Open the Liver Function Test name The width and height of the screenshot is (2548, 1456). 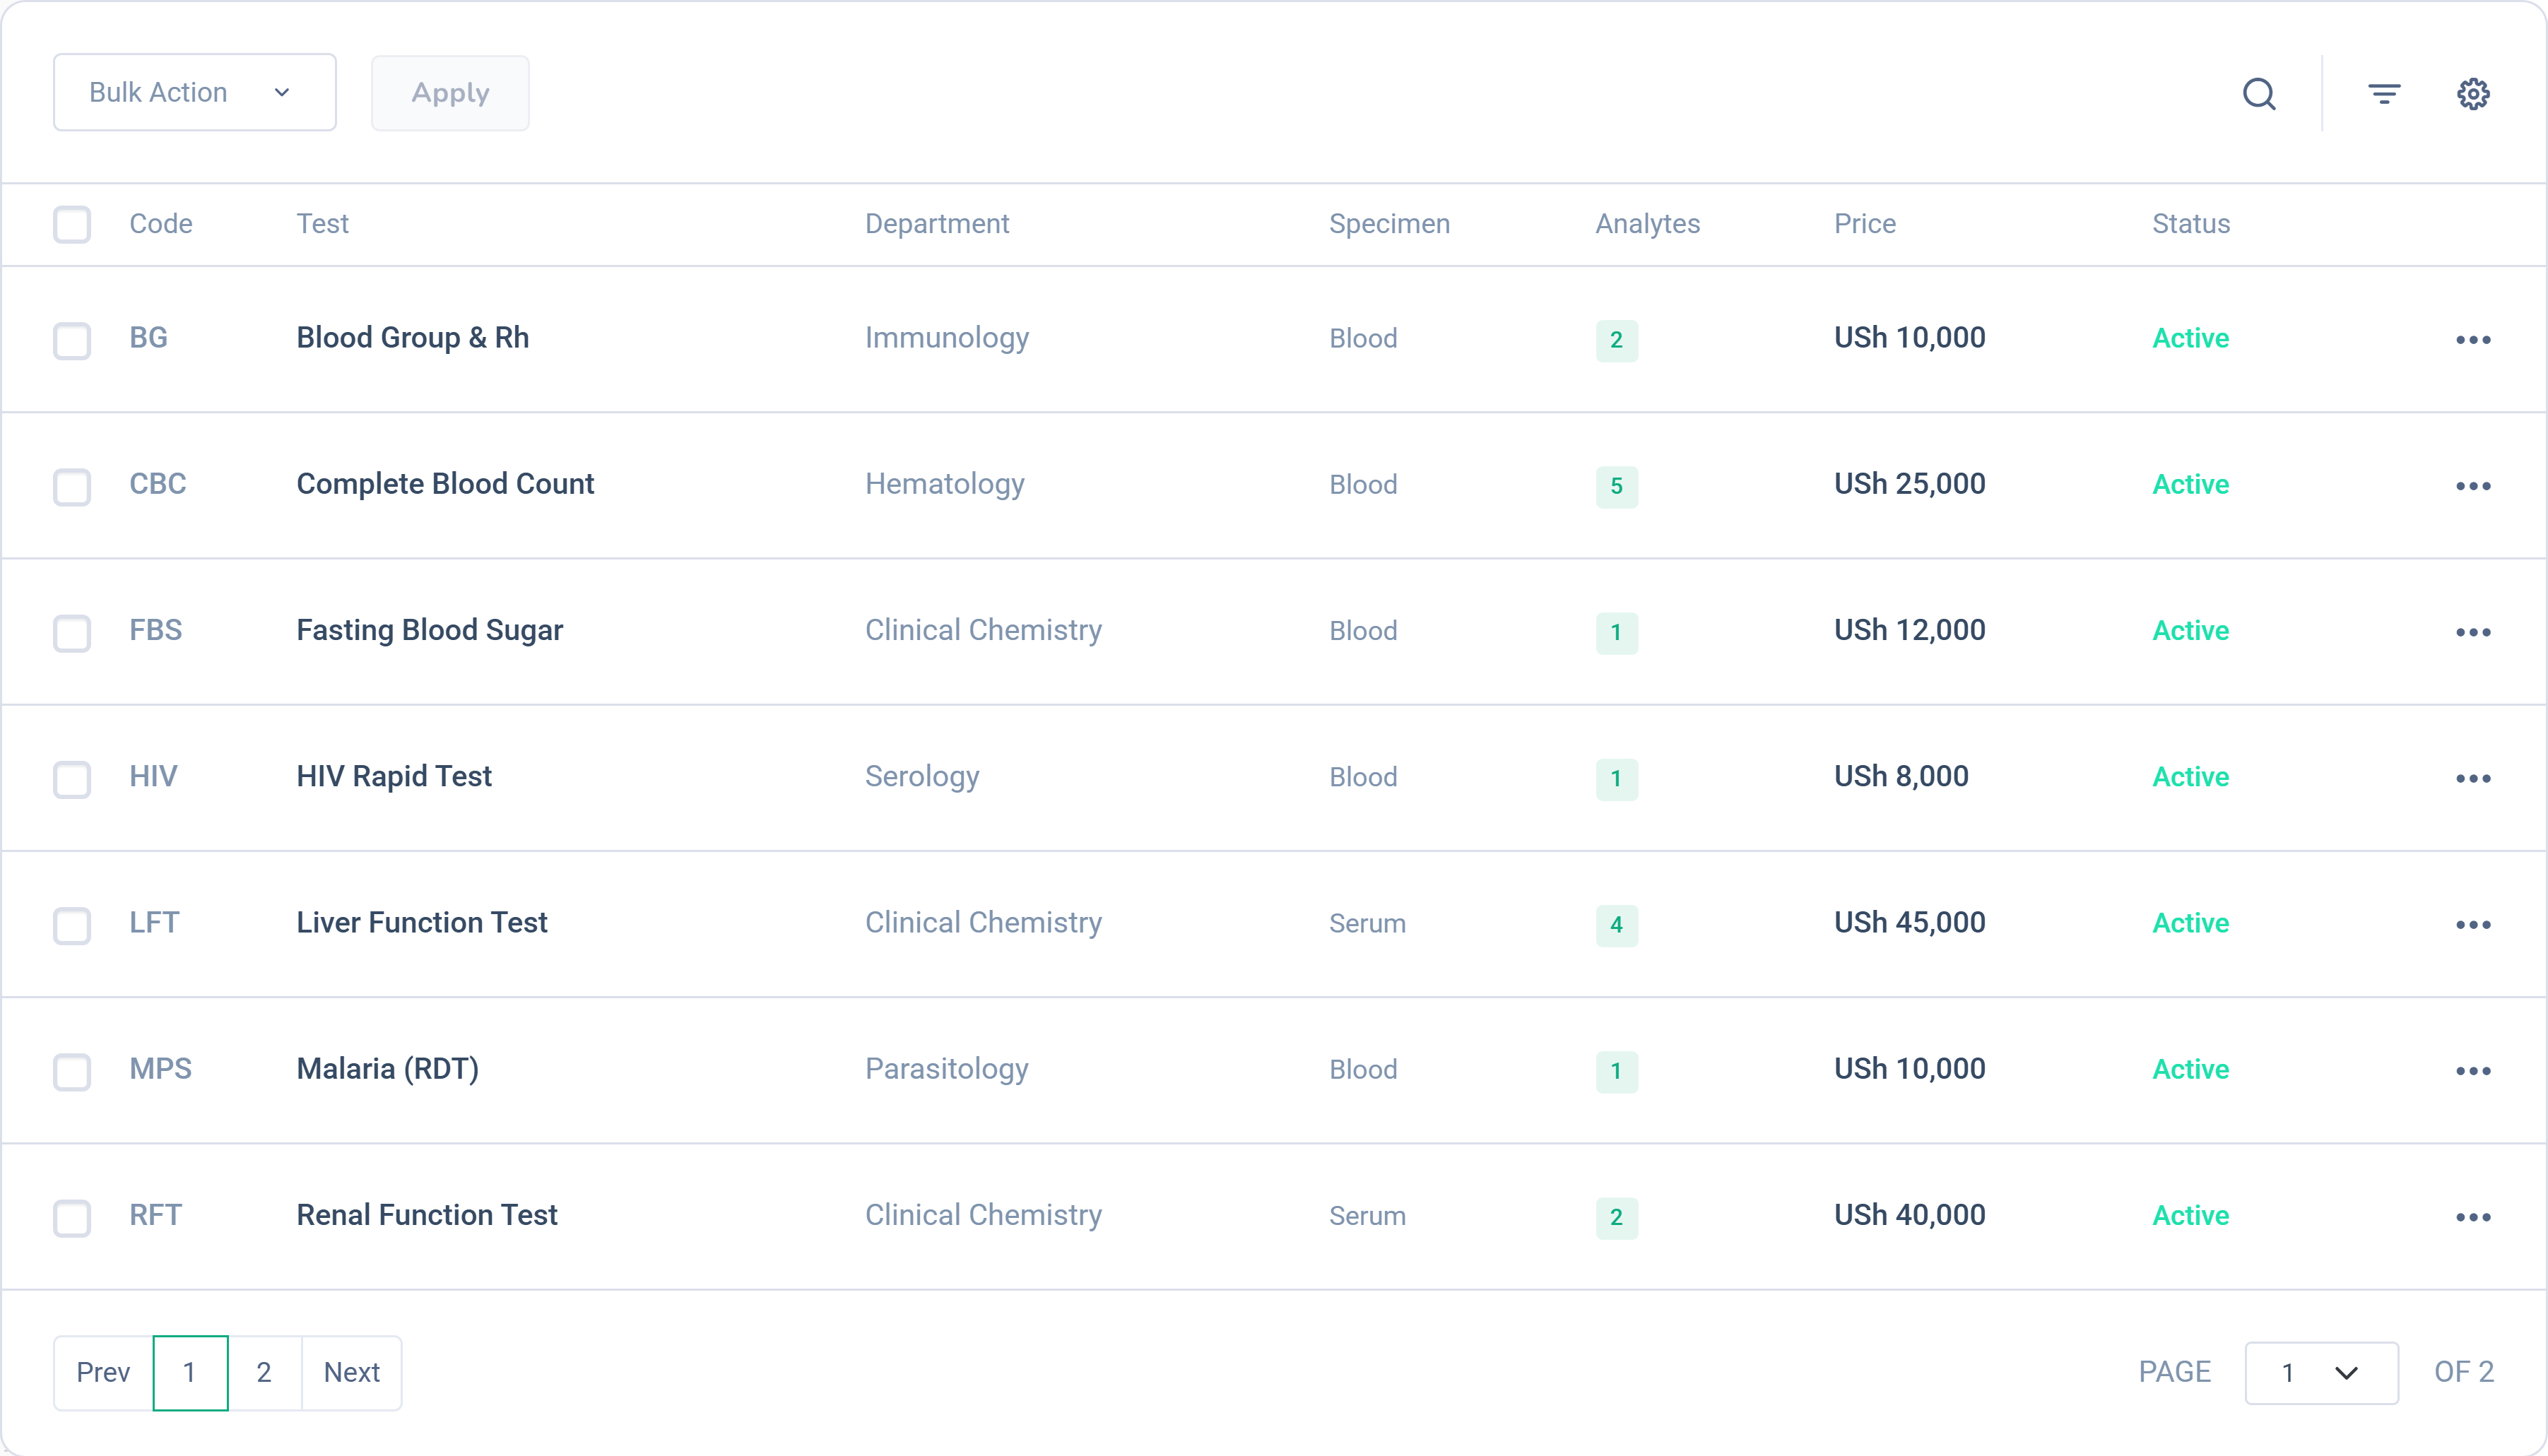pos(422,922)
